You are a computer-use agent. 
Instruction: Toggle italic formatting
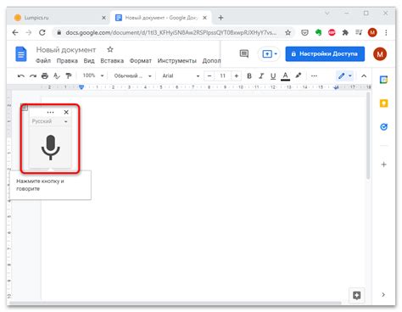261,75
